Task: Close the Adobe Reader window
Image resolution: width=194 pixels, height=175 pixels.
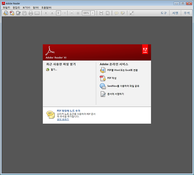Action: [x=189, y=3]
